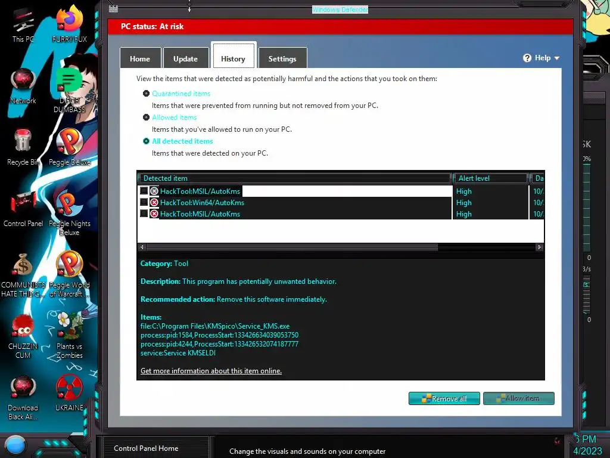Sort by Detected item column header
Viewport: 610px width, 458px height.
(x=294, y=178)
